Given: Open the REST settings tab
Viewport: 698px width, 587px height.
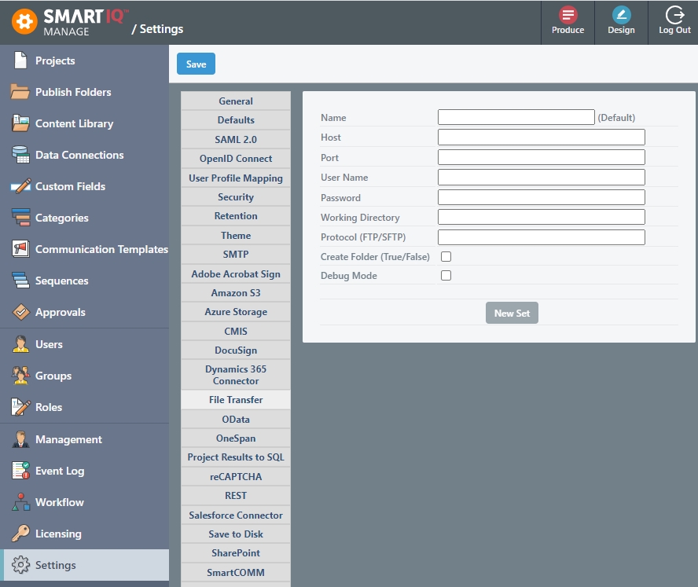Looking at the screenshot, I should (236, 496).
